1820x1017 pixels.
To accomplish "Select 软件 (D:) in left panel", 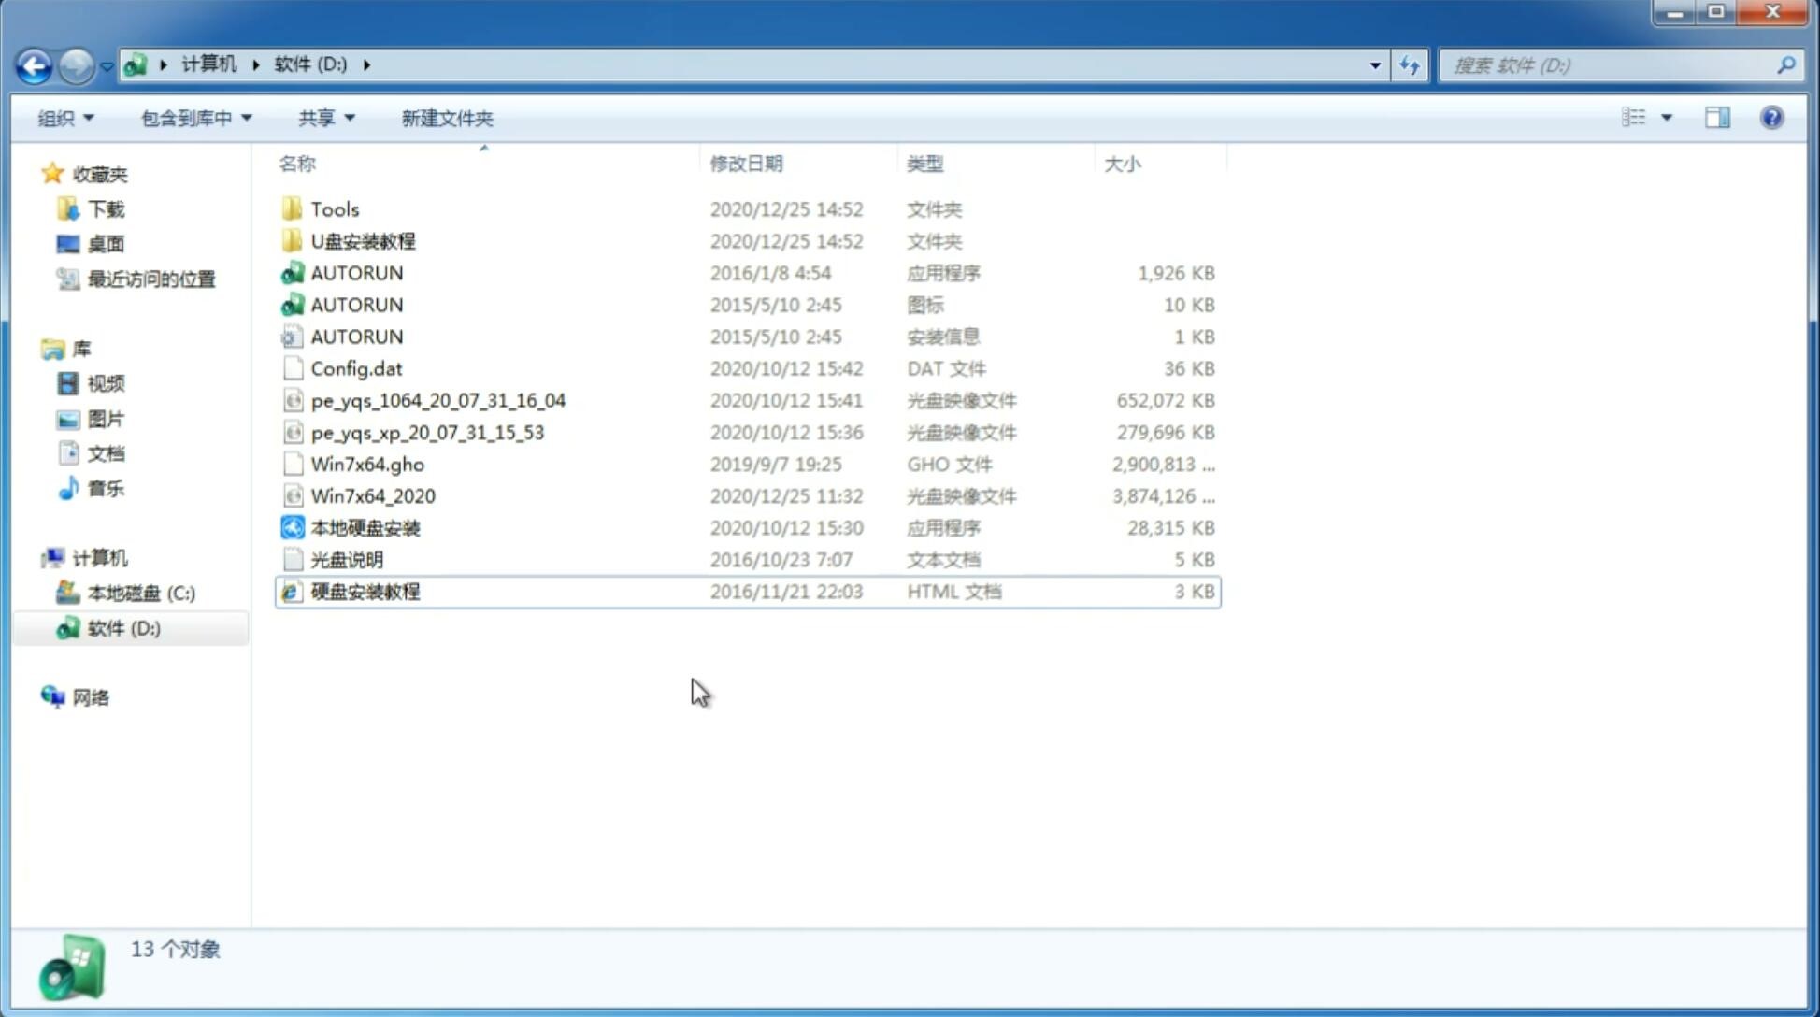I will pos(122,627).
